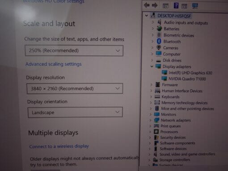Screen dimensions: 228x171
Task: Click the monitor scan icon in Device Manager toolbar
Action: click(195, 6)
